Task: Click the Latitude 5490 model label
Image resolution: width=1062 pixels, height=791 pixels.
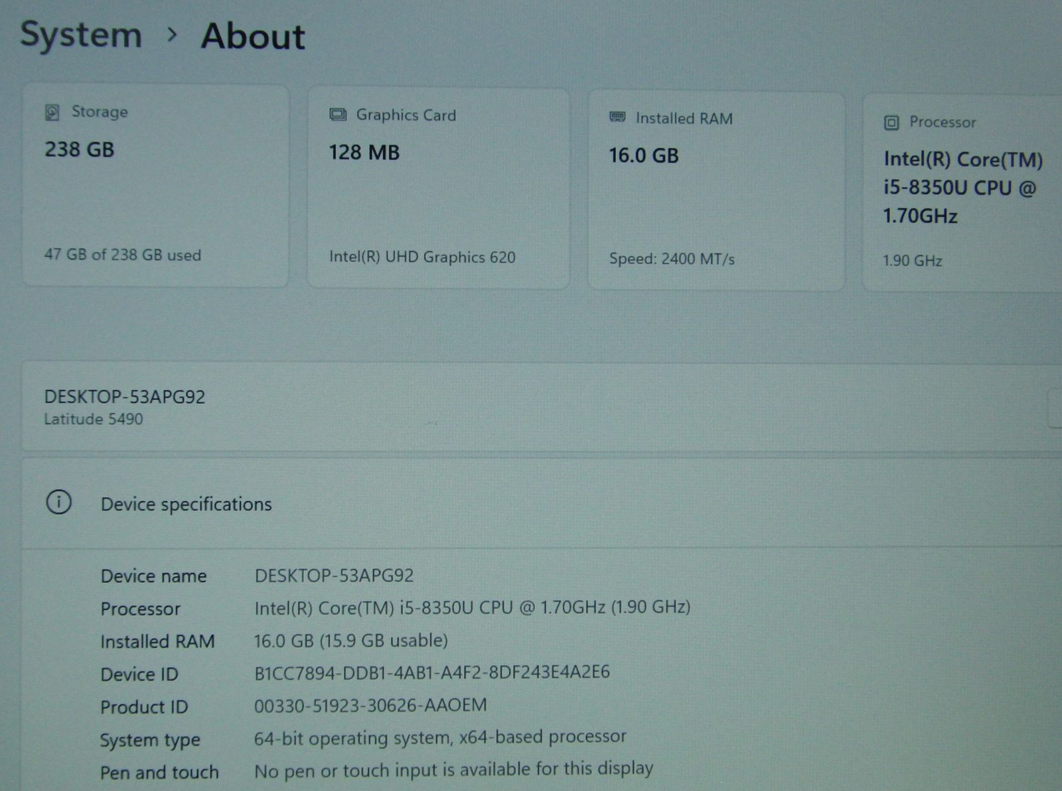Action: tap(94, 419)
